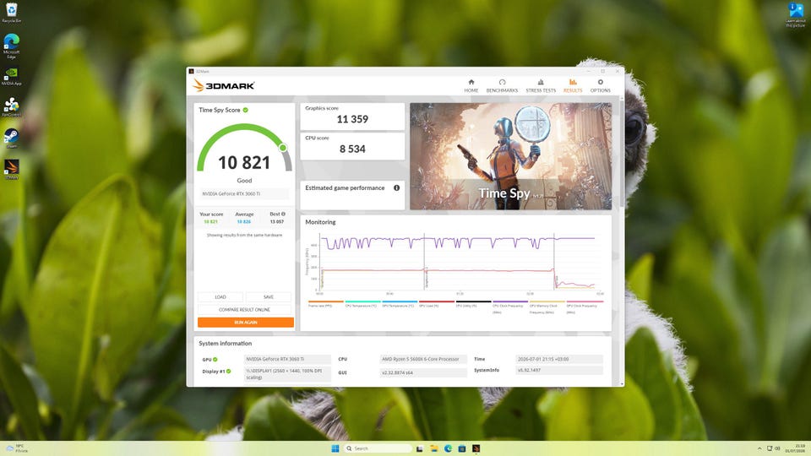Toggle GPU Clock Frequency line in legend
The image size is (811, 456).
(x=585, y=307)
